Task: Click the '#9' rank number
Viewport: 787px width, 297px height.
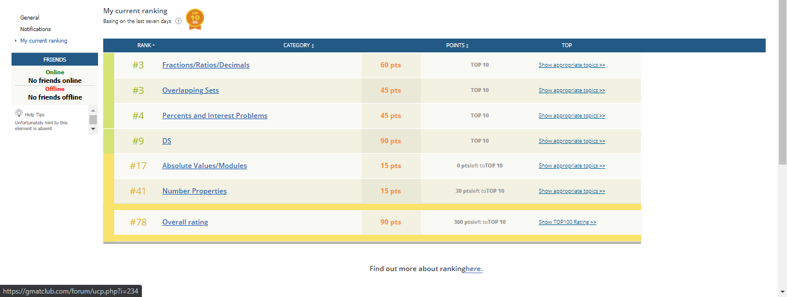Action: click(138, 141)
